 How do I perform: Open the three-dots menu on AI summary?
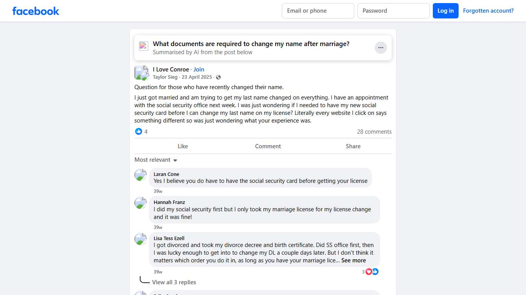click(380, 48)
